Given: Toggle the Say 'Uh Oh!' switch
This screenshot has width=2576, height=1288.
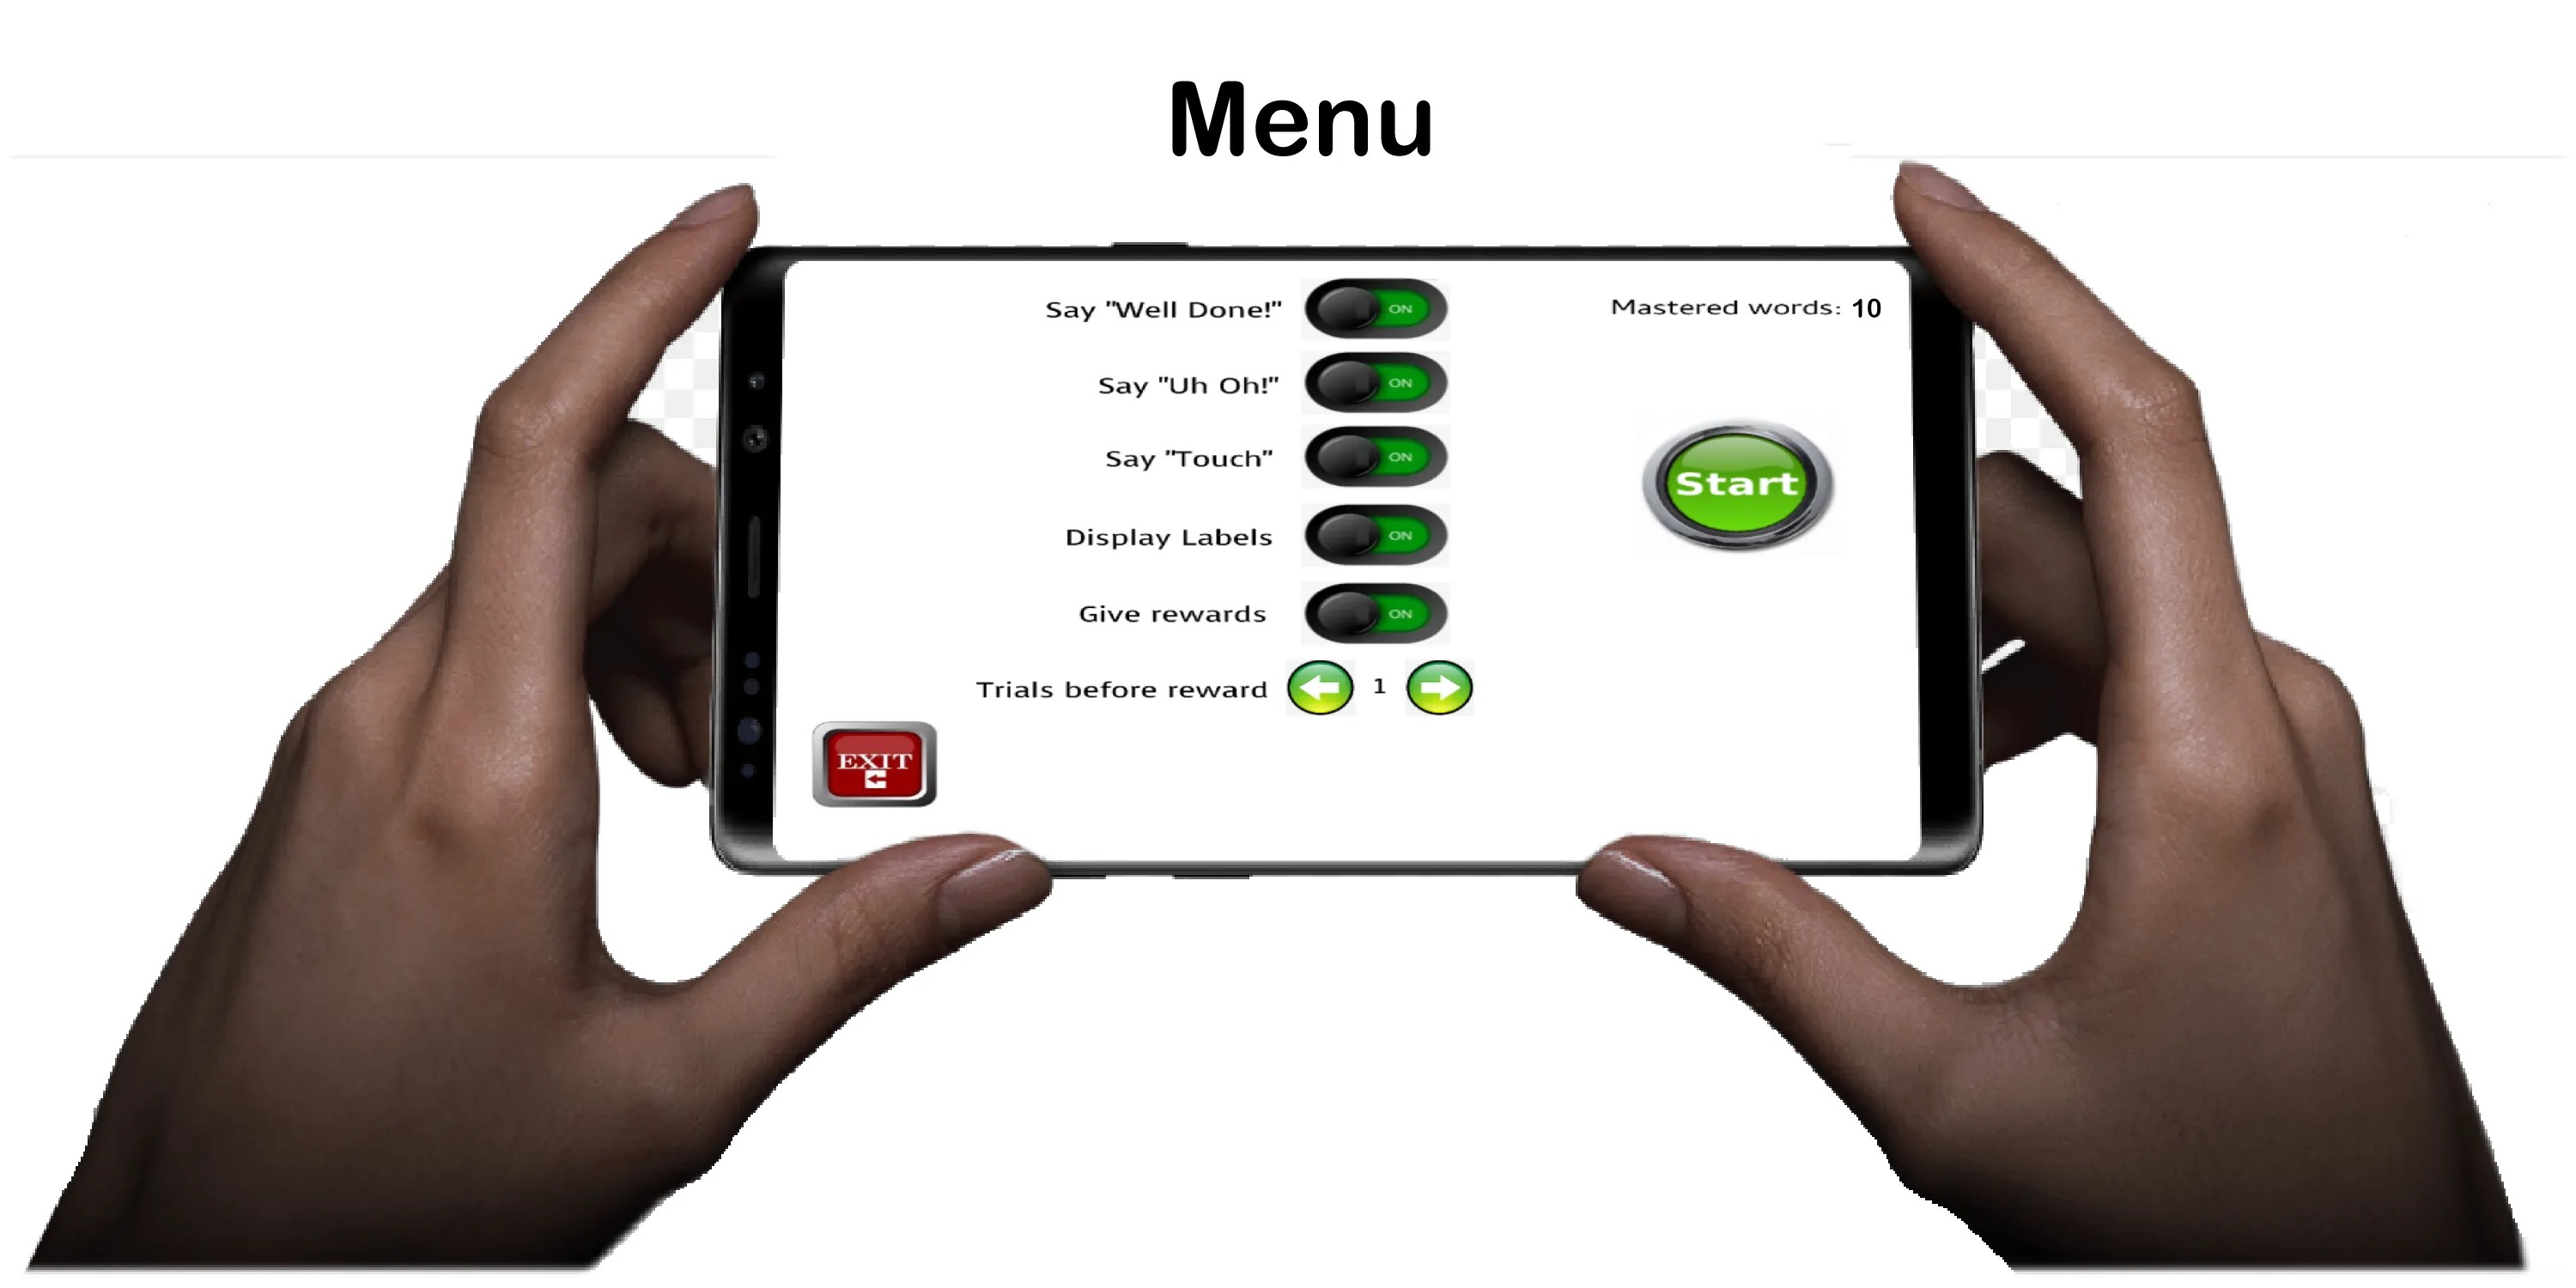Looking at the screenshot, I should coord(1380,385).
